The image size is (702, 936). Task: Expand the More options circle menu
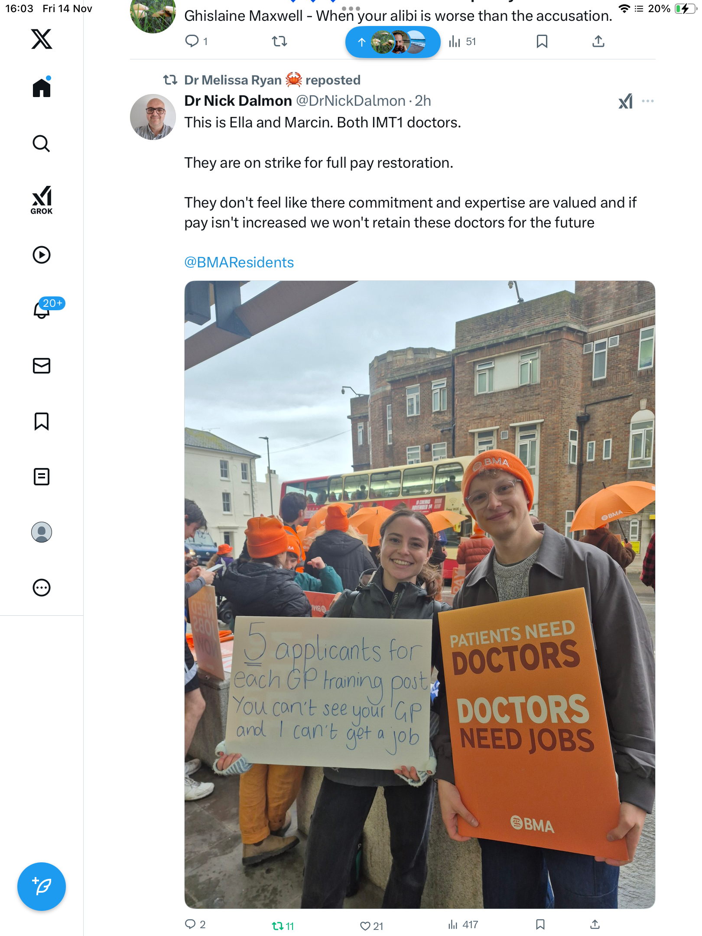pyautogui.click(x=42, y=588)
